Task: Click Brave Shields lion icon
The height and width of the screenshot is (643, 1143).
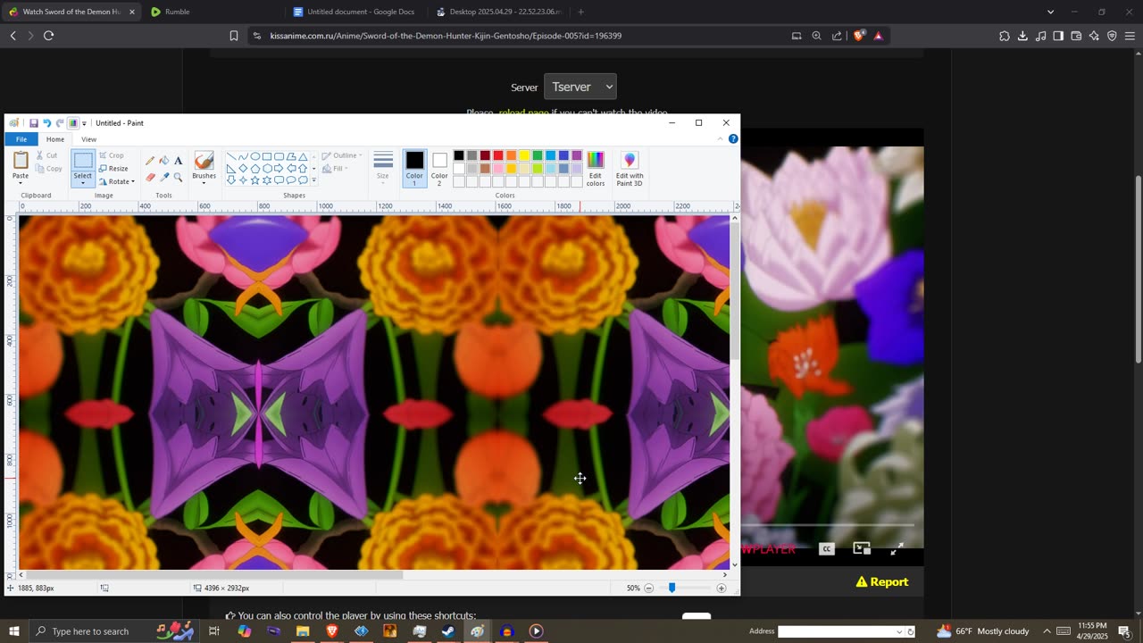Action: pyautogui.click(x=859, y=36)
